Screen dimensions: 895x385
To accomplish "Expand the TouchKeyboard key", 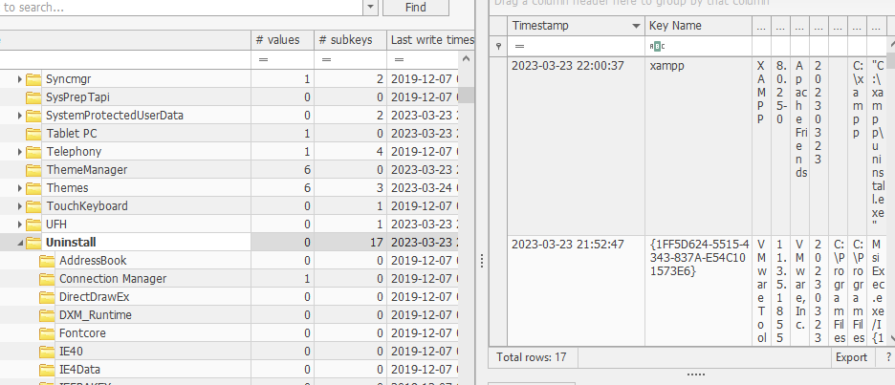I will (20, 206).
